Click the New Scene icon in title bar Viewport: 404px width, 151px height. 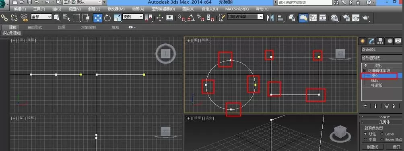point(15,2)
